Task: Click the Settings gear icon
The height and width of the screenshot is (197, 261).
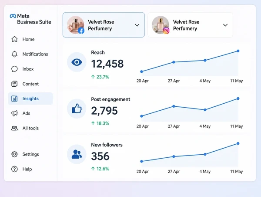Action: pyautogui.click(x=14, y=154)
